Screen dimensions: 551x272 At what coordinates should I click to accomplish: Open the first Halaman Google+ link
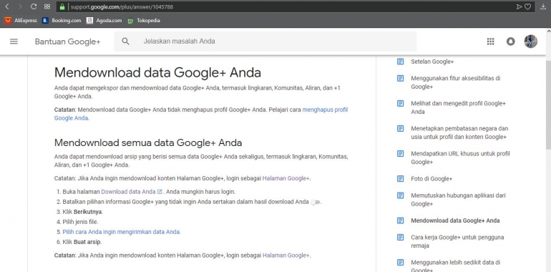pos(286,178)
